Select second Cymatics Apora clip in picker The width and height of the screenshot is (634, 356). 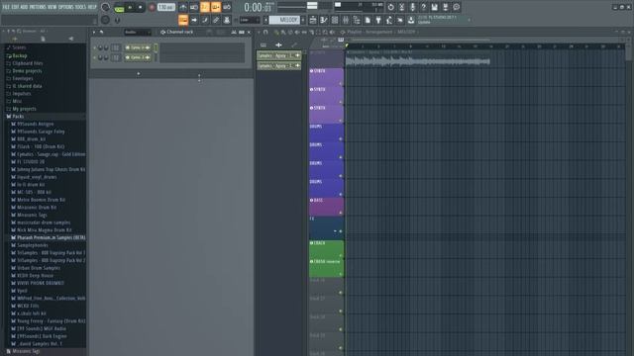[279, 65]
